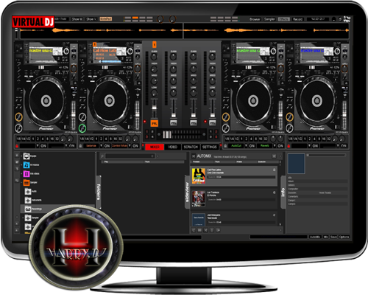Select the Recordings cassette item
The image size is (368, 295).
28,209
